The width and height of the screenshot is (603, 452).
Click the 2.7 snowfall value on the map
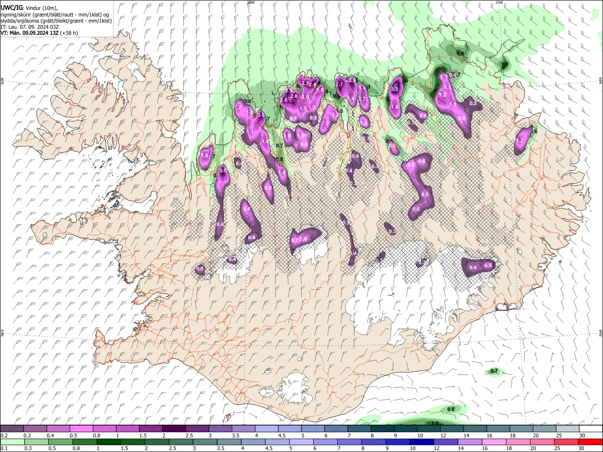click(339, 84)
